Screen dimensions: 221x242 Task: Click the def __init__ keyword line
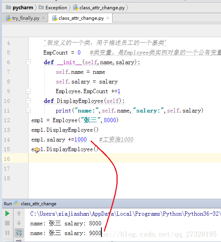92,62
